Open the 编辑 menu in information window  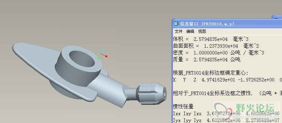click(x=190, y=31)
